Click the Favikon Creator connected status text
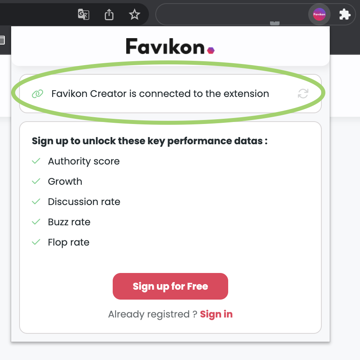The image size is (360, 360). coord(160,94)
